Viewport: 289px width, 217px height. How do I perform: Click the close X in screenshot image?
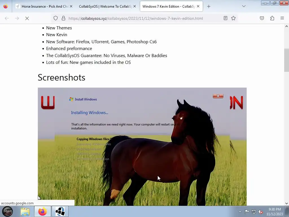pos(218,96)
